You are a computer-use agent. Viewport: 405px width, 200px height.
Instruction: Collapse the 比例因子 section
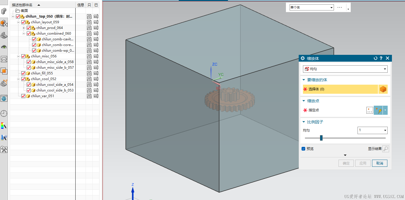(304, 122)
